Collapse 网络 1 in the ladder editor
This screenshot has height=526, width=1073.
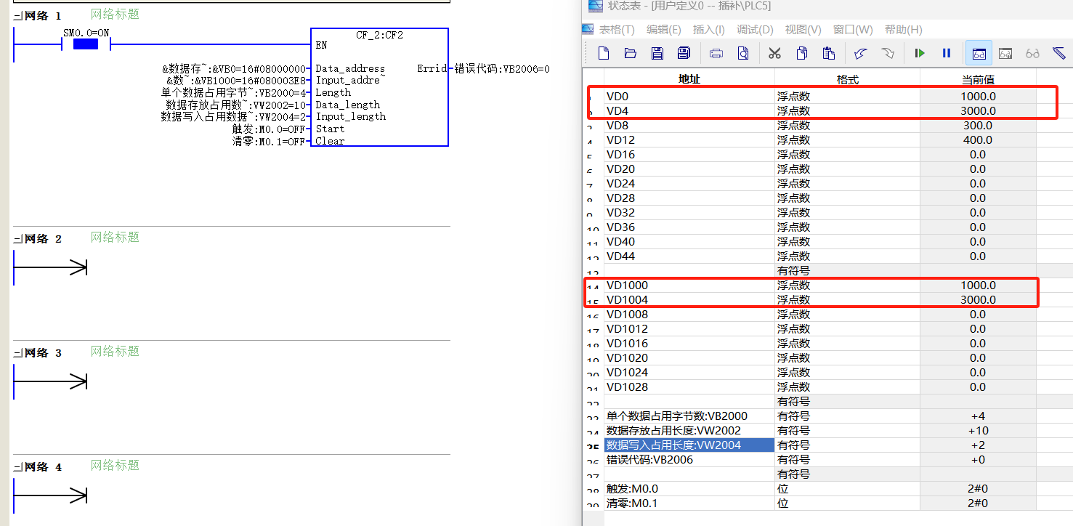click(17, 16)
